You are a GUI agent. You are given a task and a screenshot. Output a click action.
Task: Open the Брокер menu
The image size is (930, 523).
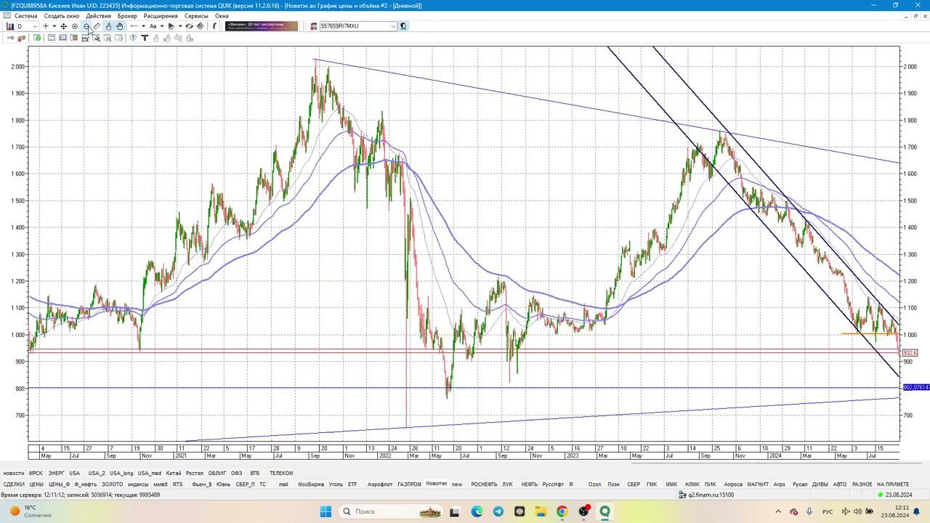click(127, 16)
